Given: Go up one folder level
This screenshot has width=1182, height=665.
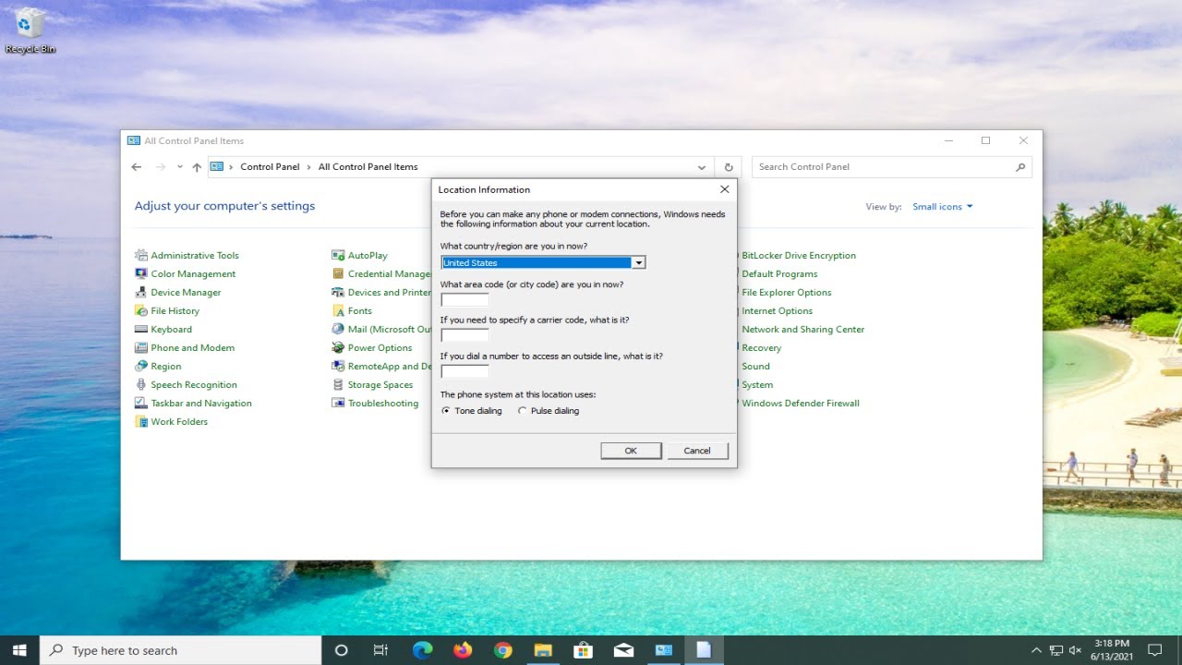Looking at the screenshot, I should [x=197, y=167].
